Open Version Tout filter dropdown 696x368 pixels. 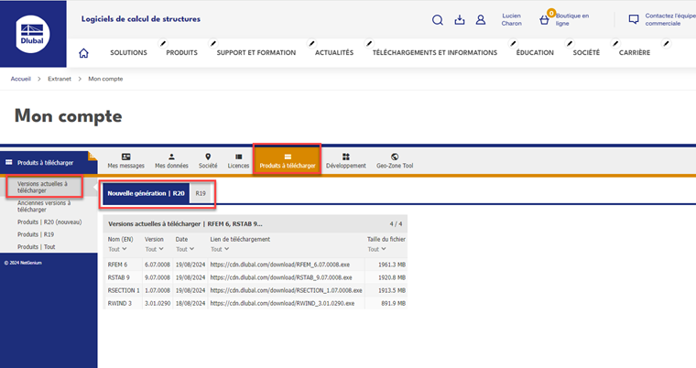[x=155, y=250]
